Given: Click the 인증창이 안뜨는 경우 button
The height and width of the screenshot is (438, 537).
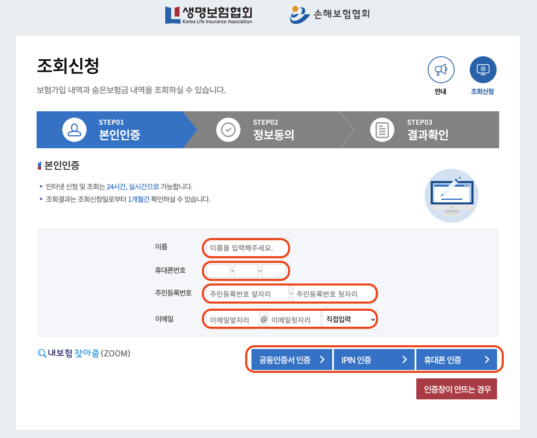Looking at the screenshot, I should (x=457, y=389).
